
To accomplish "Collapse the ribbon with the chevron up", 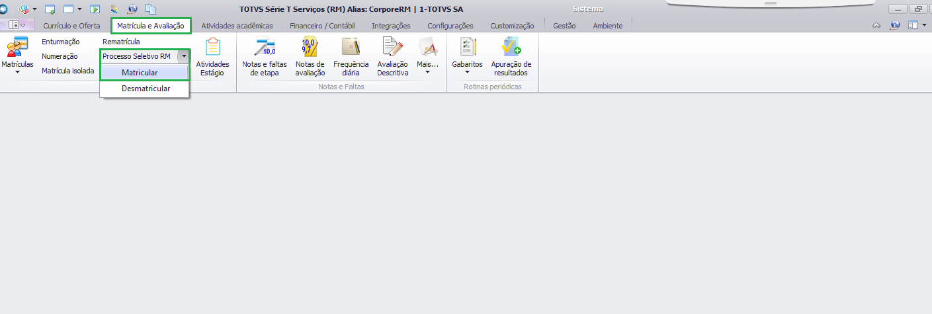I will [876, 26].
